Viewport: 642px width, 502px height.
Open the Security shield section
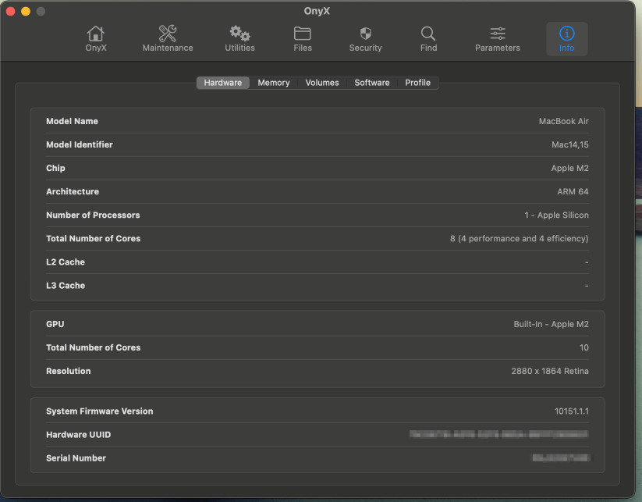click(x=365, y=39)
